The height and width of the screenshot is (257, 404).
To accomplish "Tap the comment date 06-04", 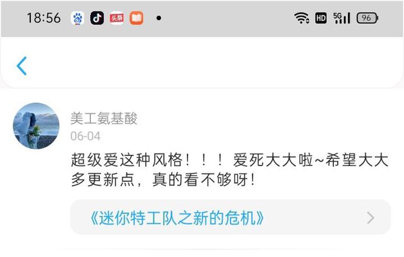I will click(85, 136).
